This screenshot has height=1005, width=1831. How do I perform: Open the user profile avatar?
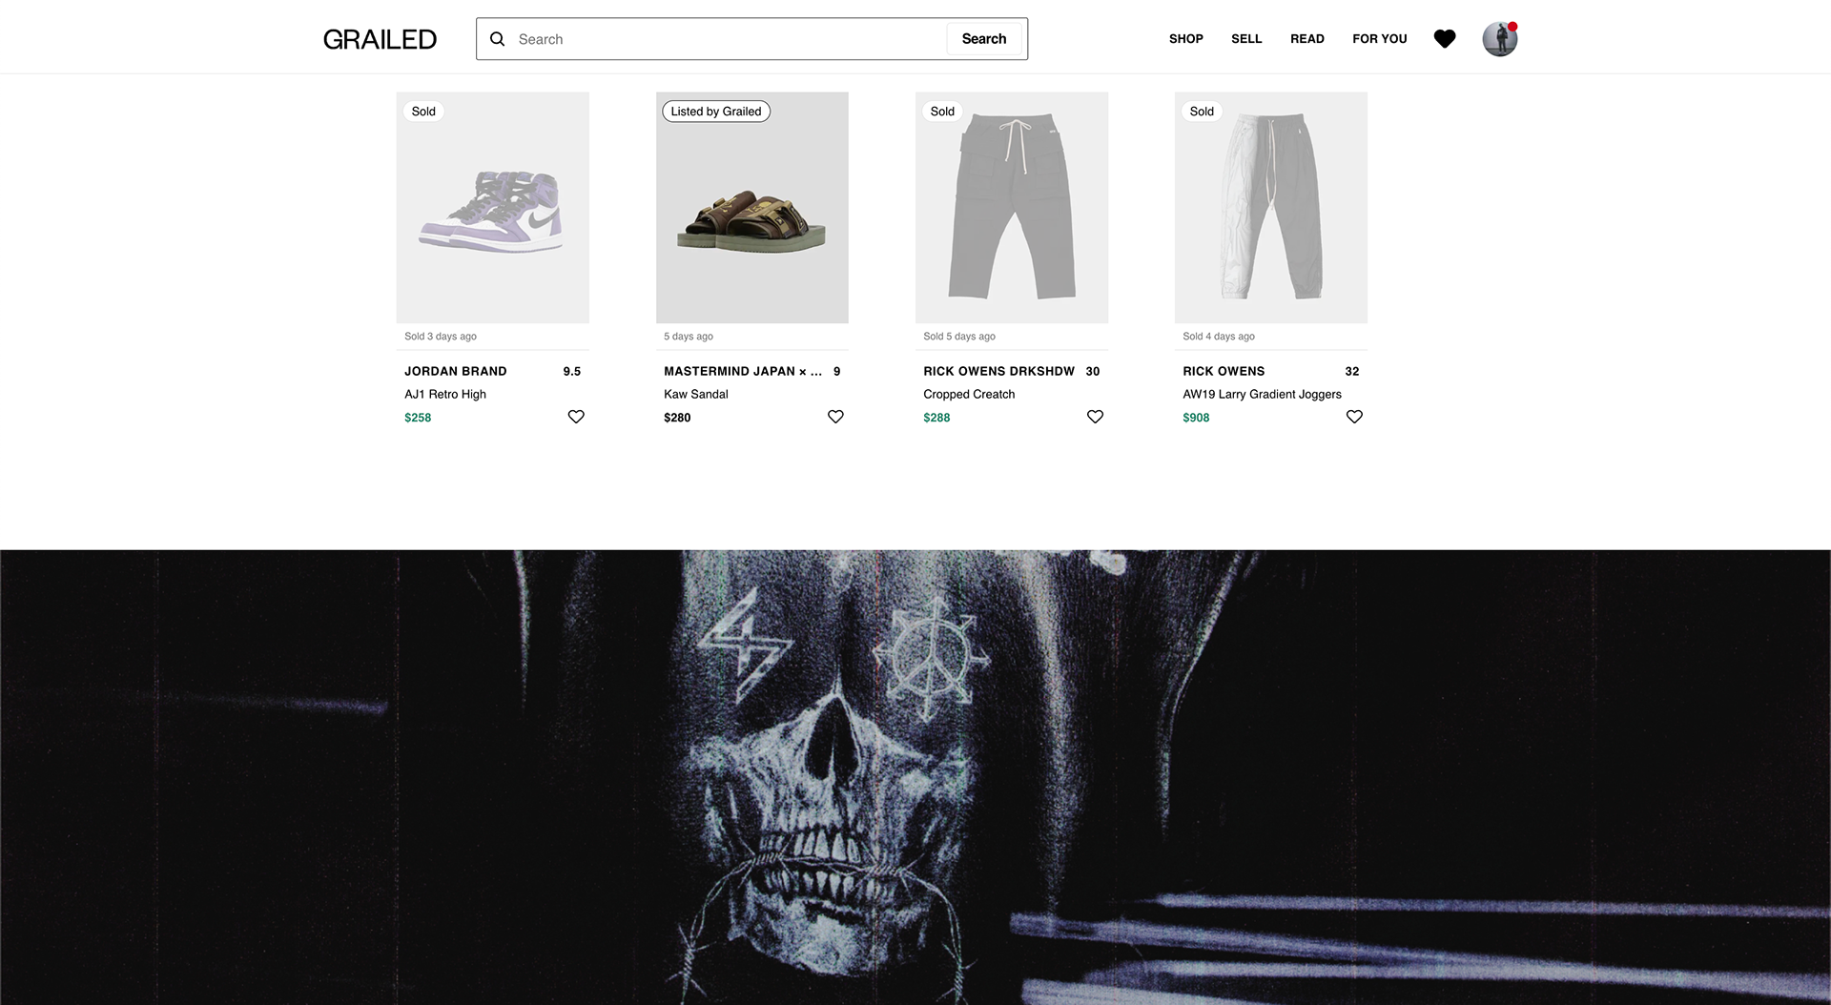click(1499, 39)
